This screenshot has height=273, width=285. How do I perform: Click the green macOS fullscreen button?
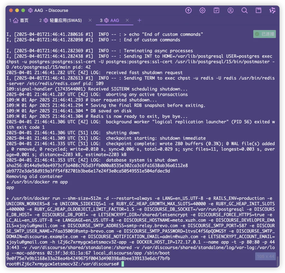pos(23,10)
